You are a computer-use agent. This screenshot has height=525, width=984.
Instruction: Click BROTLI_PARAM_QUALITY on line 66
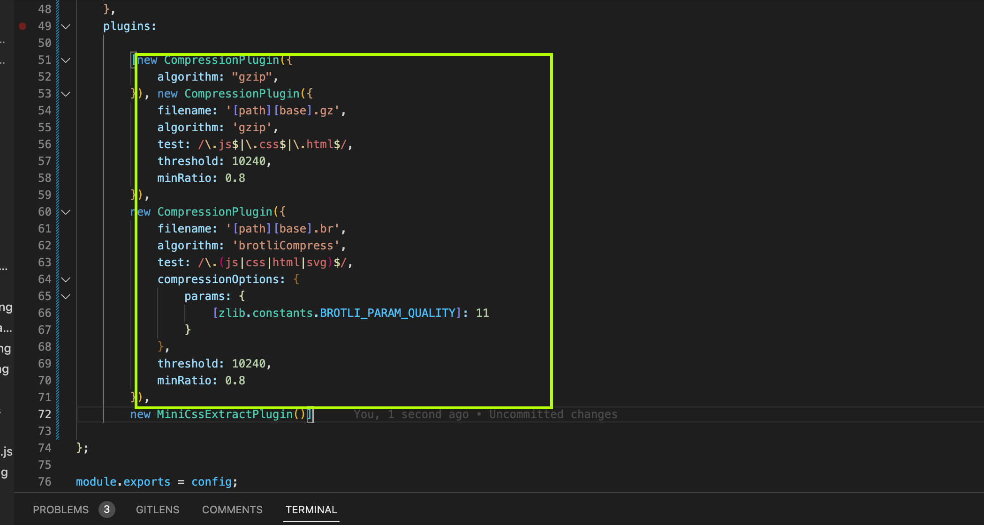click(x=388, y=313)
